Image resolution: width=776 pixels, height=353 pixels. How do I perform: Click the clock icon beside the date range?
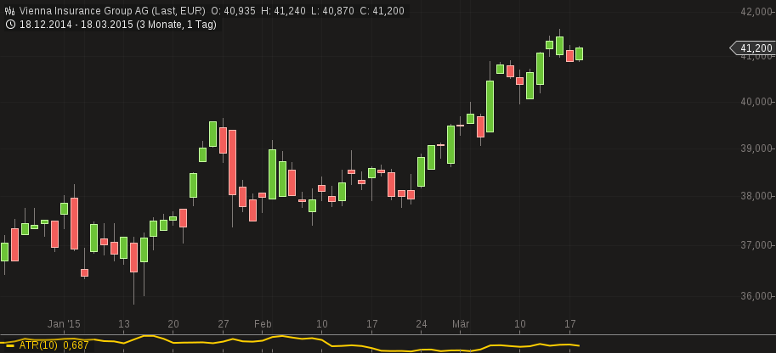(10, 25)
